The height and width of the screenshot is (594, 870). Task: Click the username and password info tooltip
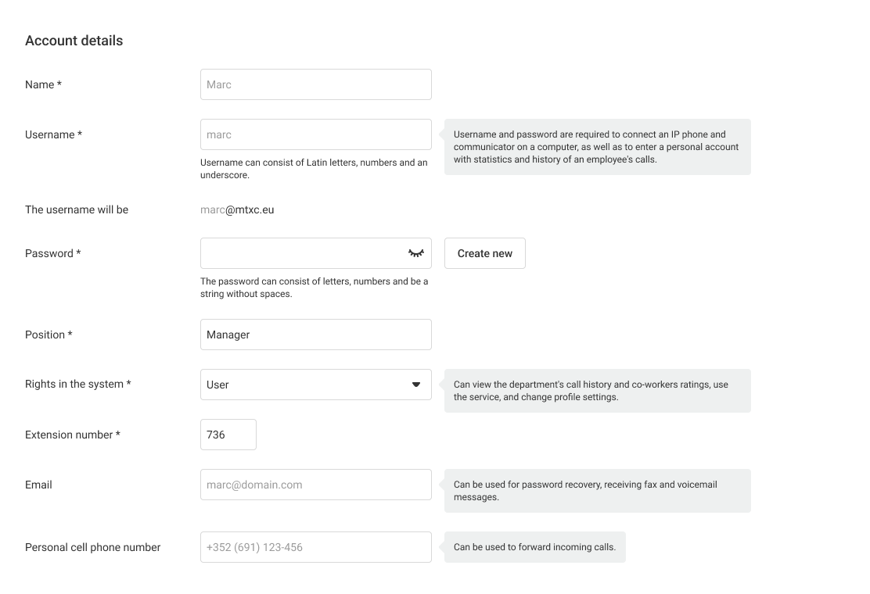tap(597, 147)
